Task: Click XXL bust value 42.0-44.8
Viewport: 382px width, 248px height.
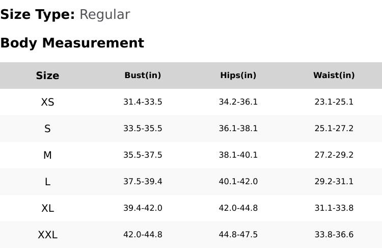Action: point(143,235)
